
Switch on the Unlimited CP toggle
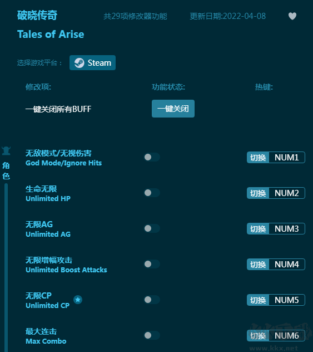coord(152,300)
